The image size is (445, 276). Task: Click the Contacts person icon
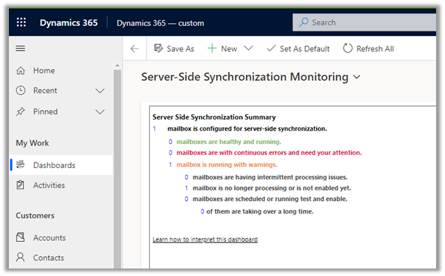[21, 258]
